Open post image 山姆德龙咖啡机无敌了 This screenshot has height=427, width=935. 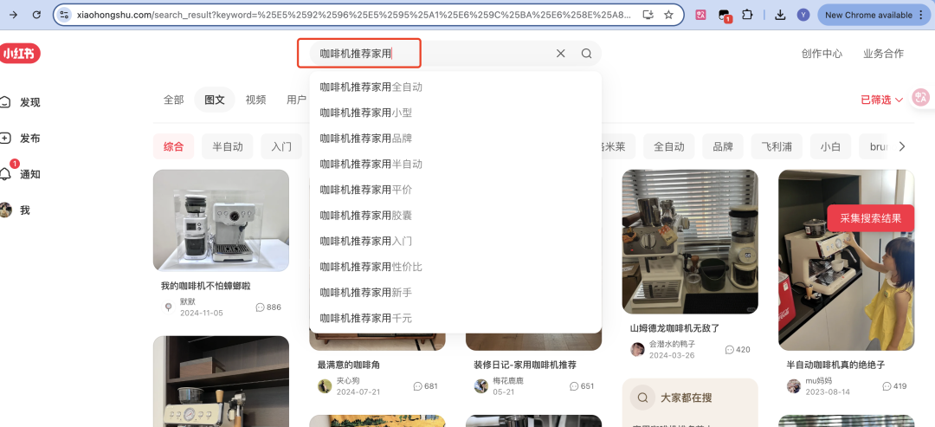coord(690,242)
